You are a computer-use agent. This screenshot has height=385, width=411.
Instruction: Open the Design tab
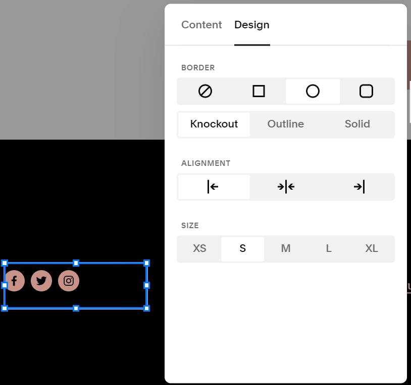tap(252, 25)
